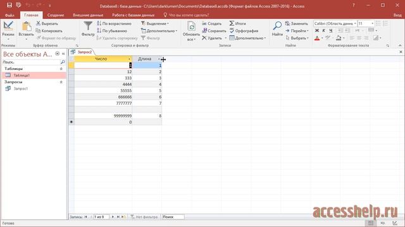Viewport: 405px width, 227px height.
Task: Open the Выбрать dropdown
Action: 297,38
